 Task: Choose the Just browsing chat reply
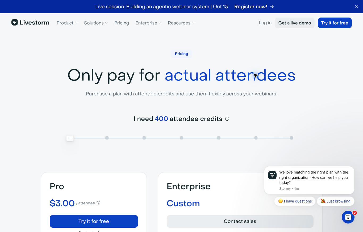[336, 201]
